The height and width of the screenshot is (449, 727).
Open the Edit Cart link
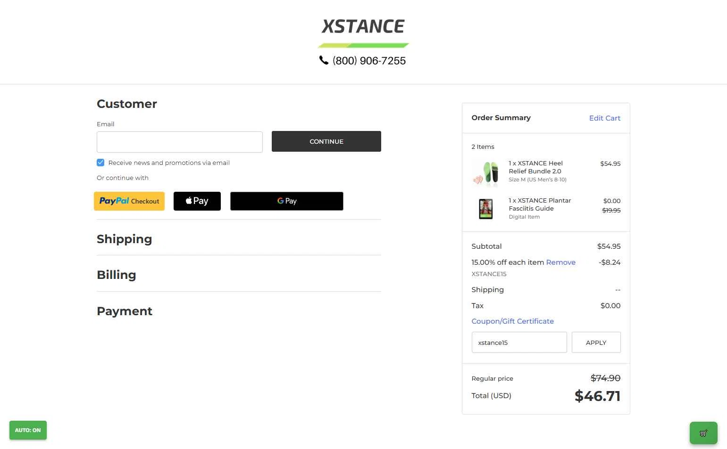[x=605, y=118]
